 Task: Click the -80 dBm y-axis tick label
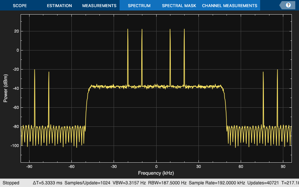point(16,126)
